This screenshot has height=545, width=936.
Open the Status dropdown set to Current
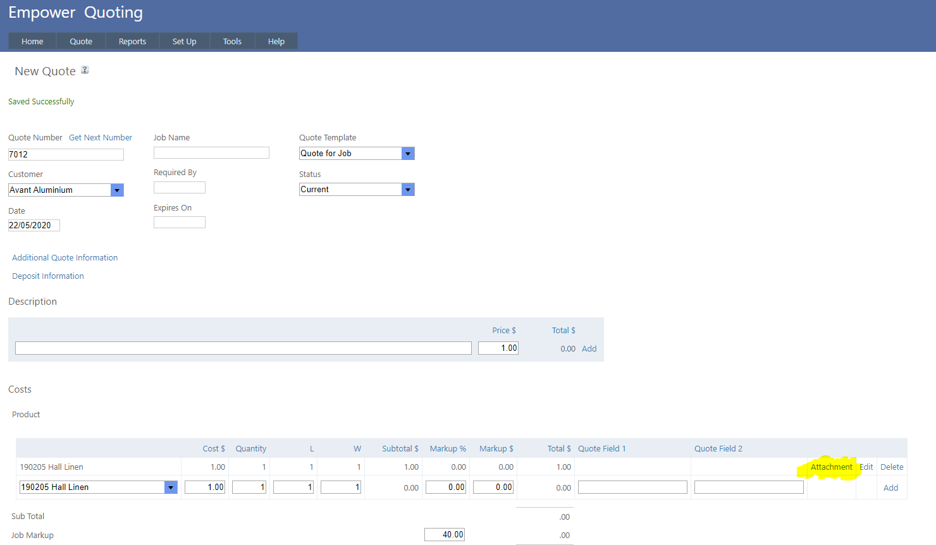coord(408,190)
